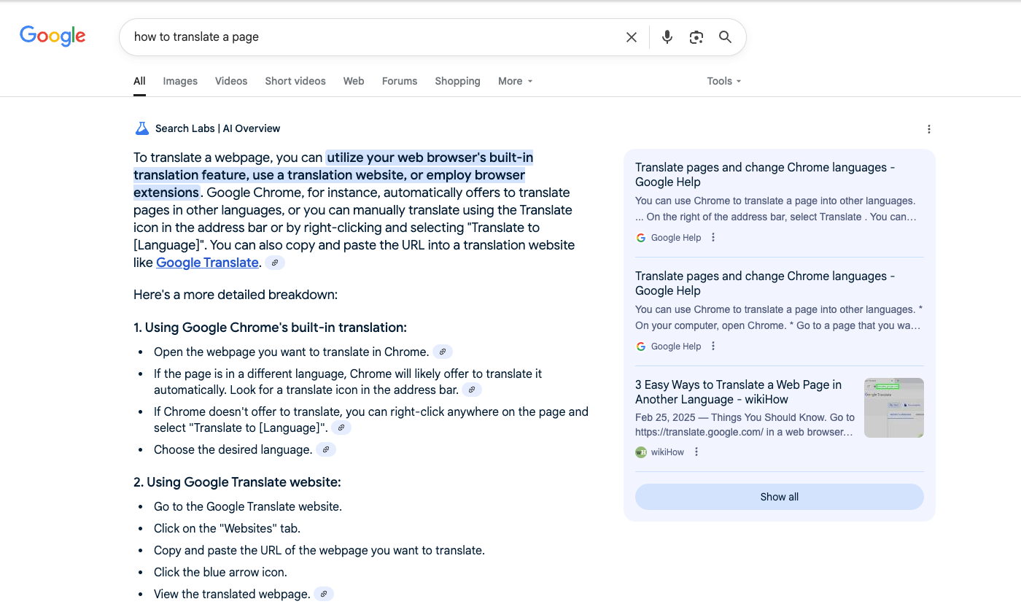
Task: Switch to the Shopping tab
Action: 457,81
